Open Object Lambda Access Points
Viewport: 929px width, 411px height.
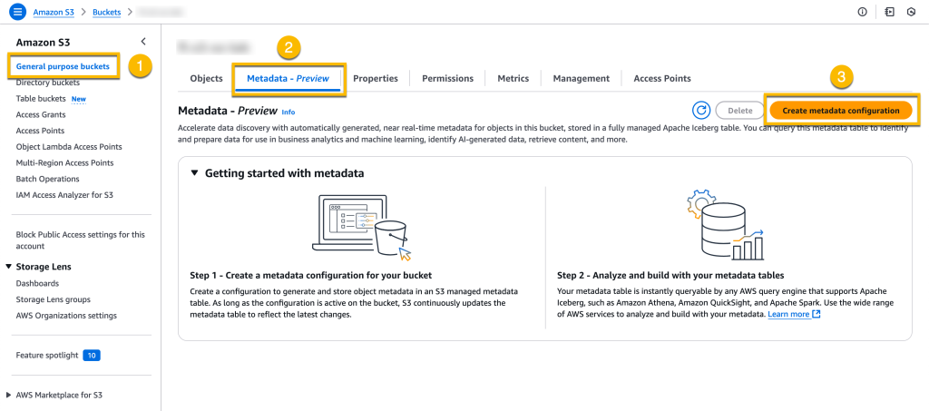(x=69, y=146)
